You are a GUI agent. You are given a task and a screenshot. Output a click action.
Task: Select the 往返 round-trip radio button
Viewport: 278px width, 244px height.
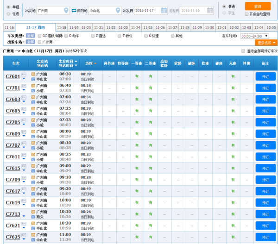click(x=8, y=13)
